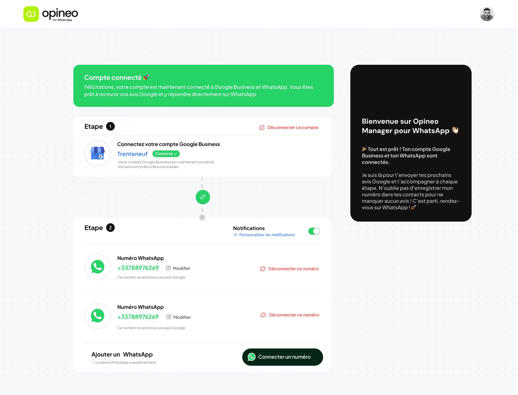This screenshot has width=518, height=395.
Task: Click Déconnecter ce numéro for first number
Action: tap(294, 268)
